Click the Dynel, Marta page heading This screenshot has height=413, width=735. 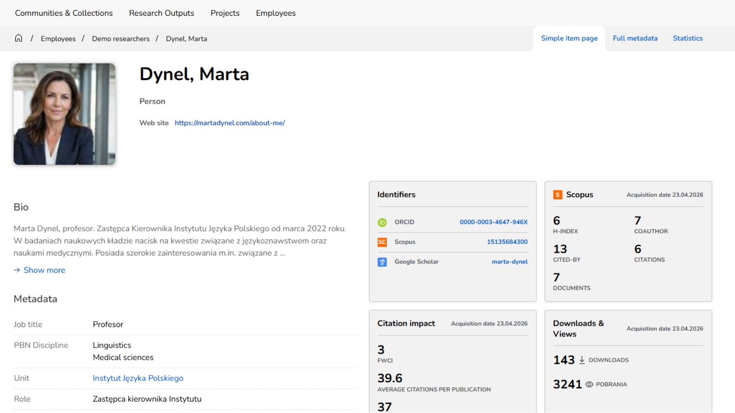pyautogui.click(x=194, y=74)
